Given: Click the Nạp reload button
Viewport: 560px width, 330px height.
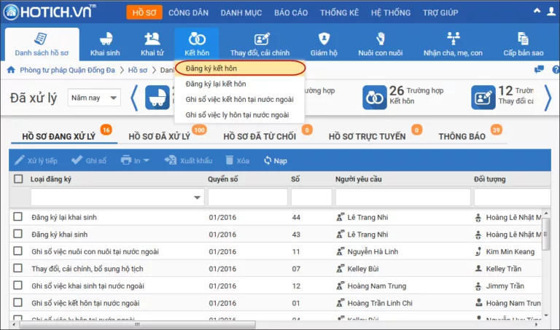Looking at the screenshot, I should [276, 160].
